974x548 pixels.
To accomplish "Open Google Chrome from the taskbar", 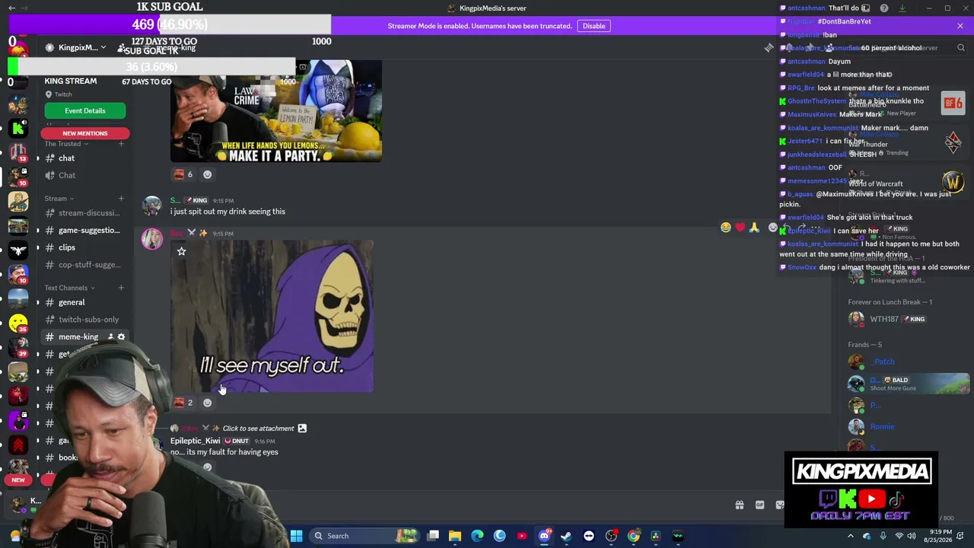I will (633, 536).
